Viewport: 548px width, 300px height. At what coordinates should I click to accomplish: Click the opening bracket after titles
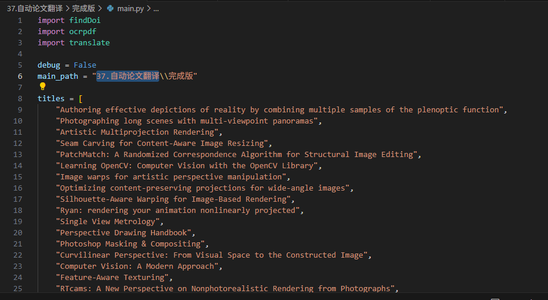[80, 99]
